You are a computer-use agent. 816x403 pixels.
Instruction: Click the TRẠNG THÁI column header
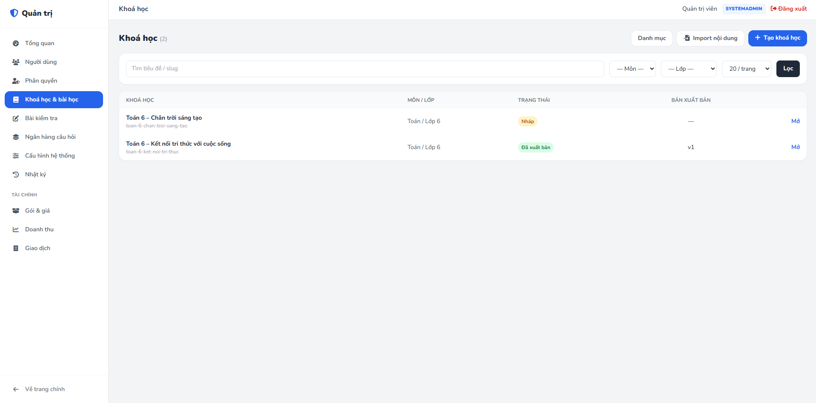[x=534, y=100]
